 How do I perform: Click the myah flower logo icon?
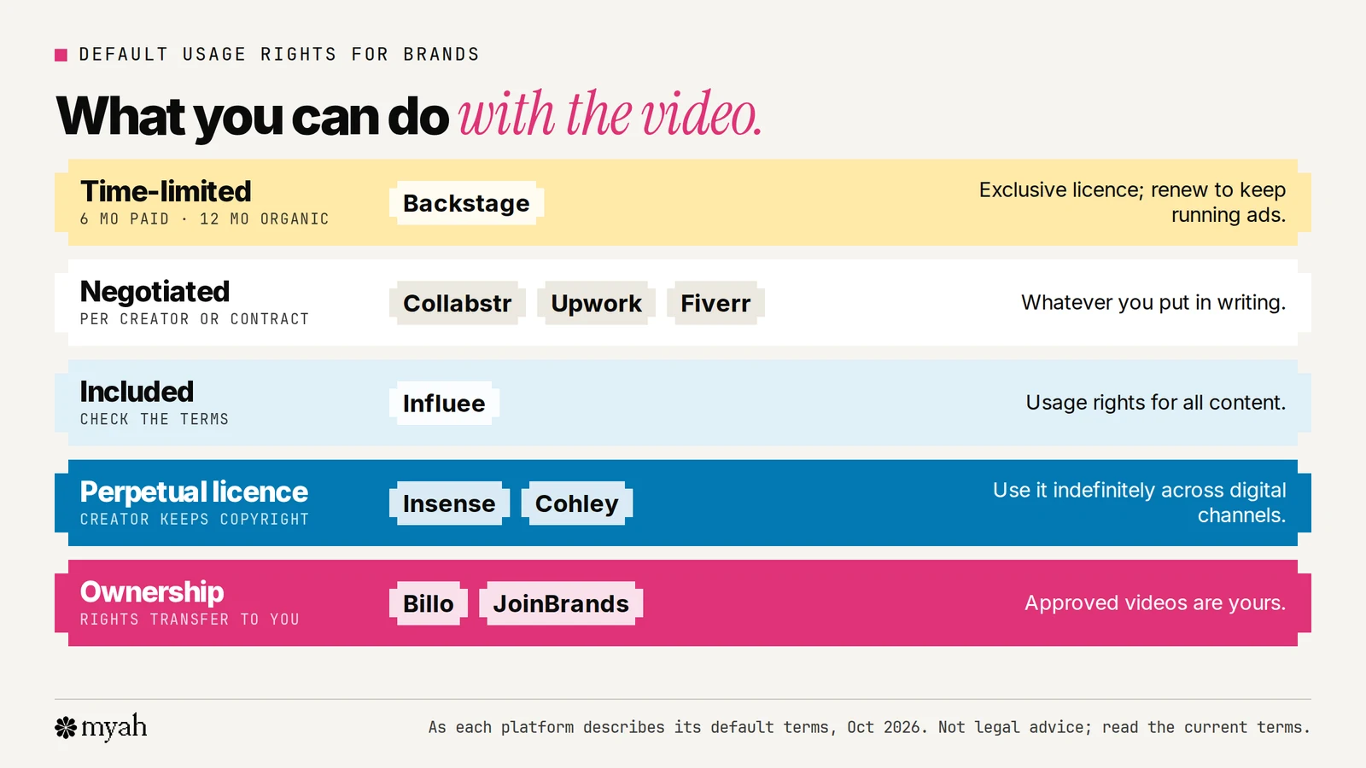click(x=66, y=727)
